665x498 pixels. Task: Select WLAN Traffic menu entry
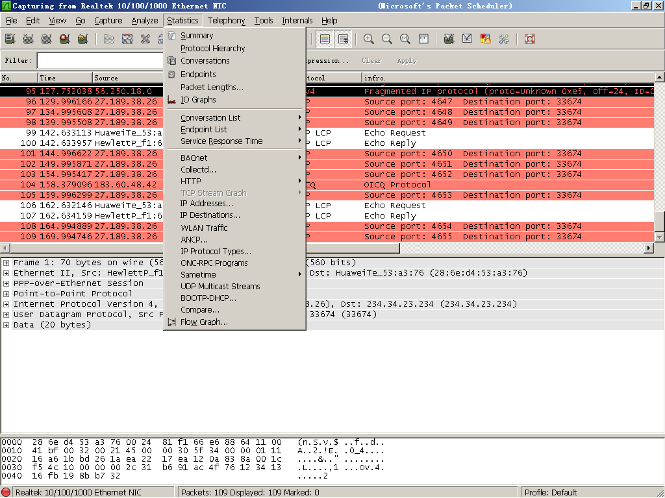point(235,228)
